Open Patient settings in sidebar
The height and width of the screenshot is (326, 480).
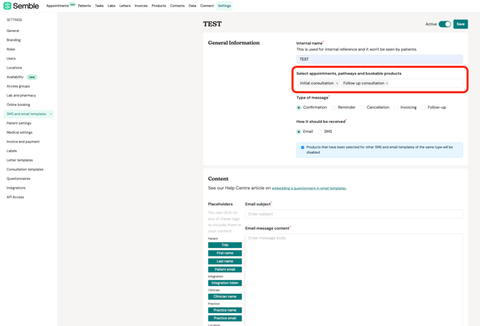tap(19, 123)
